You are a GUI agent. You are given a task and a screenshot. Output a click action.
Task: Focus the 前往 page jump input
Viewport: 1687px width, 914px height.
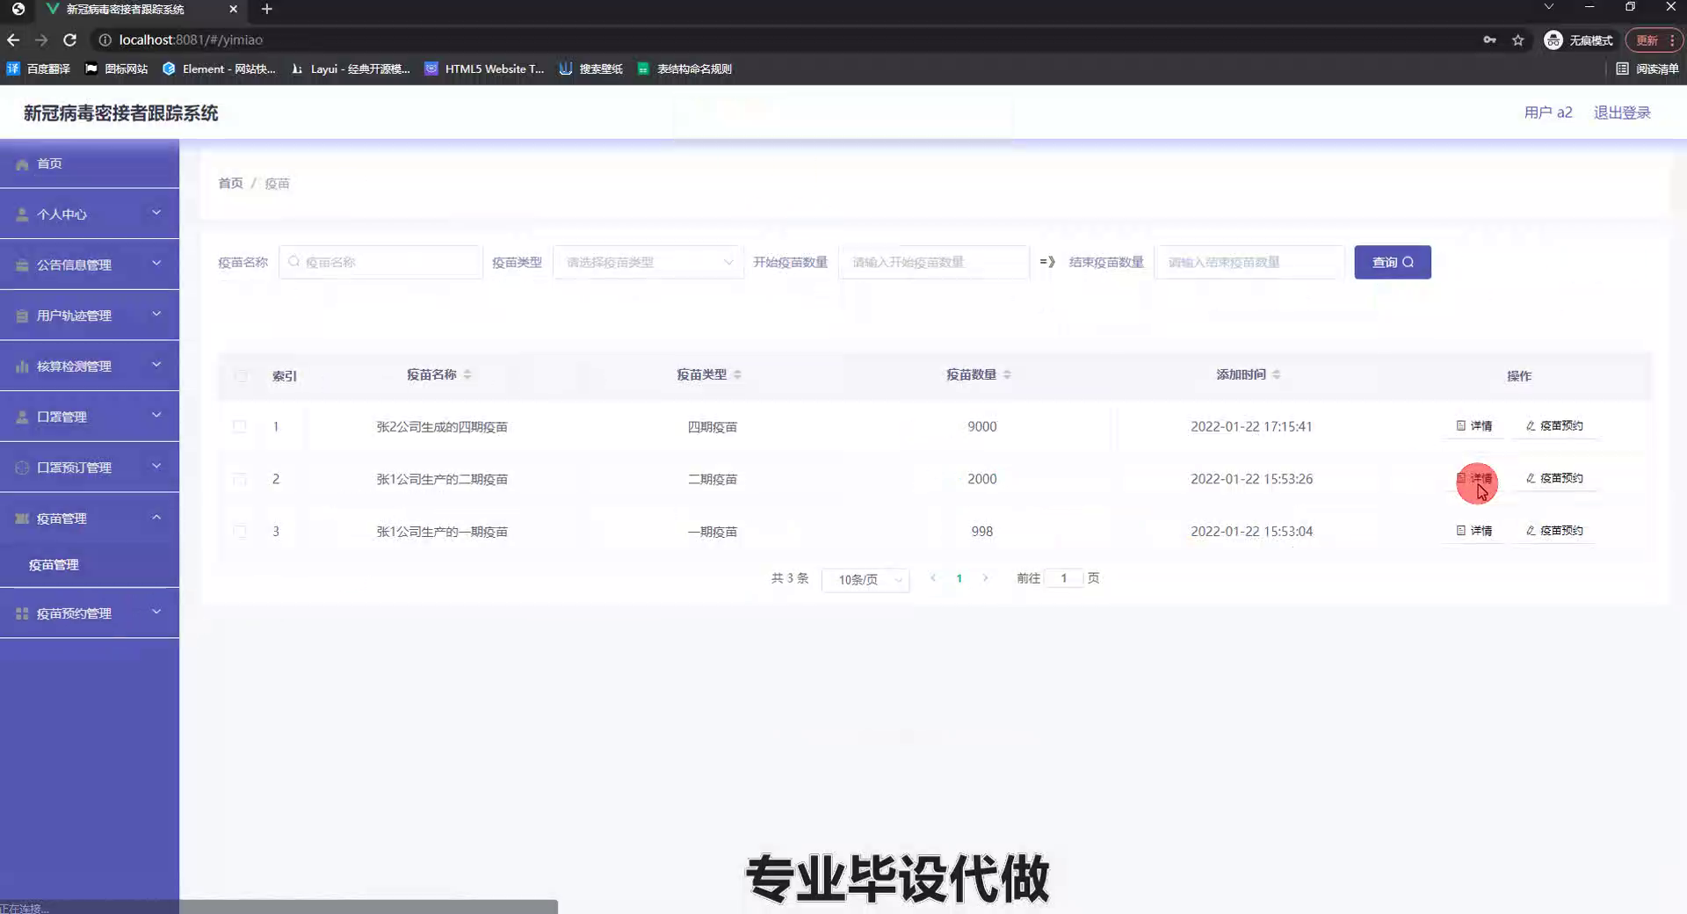pos(1064,578)
